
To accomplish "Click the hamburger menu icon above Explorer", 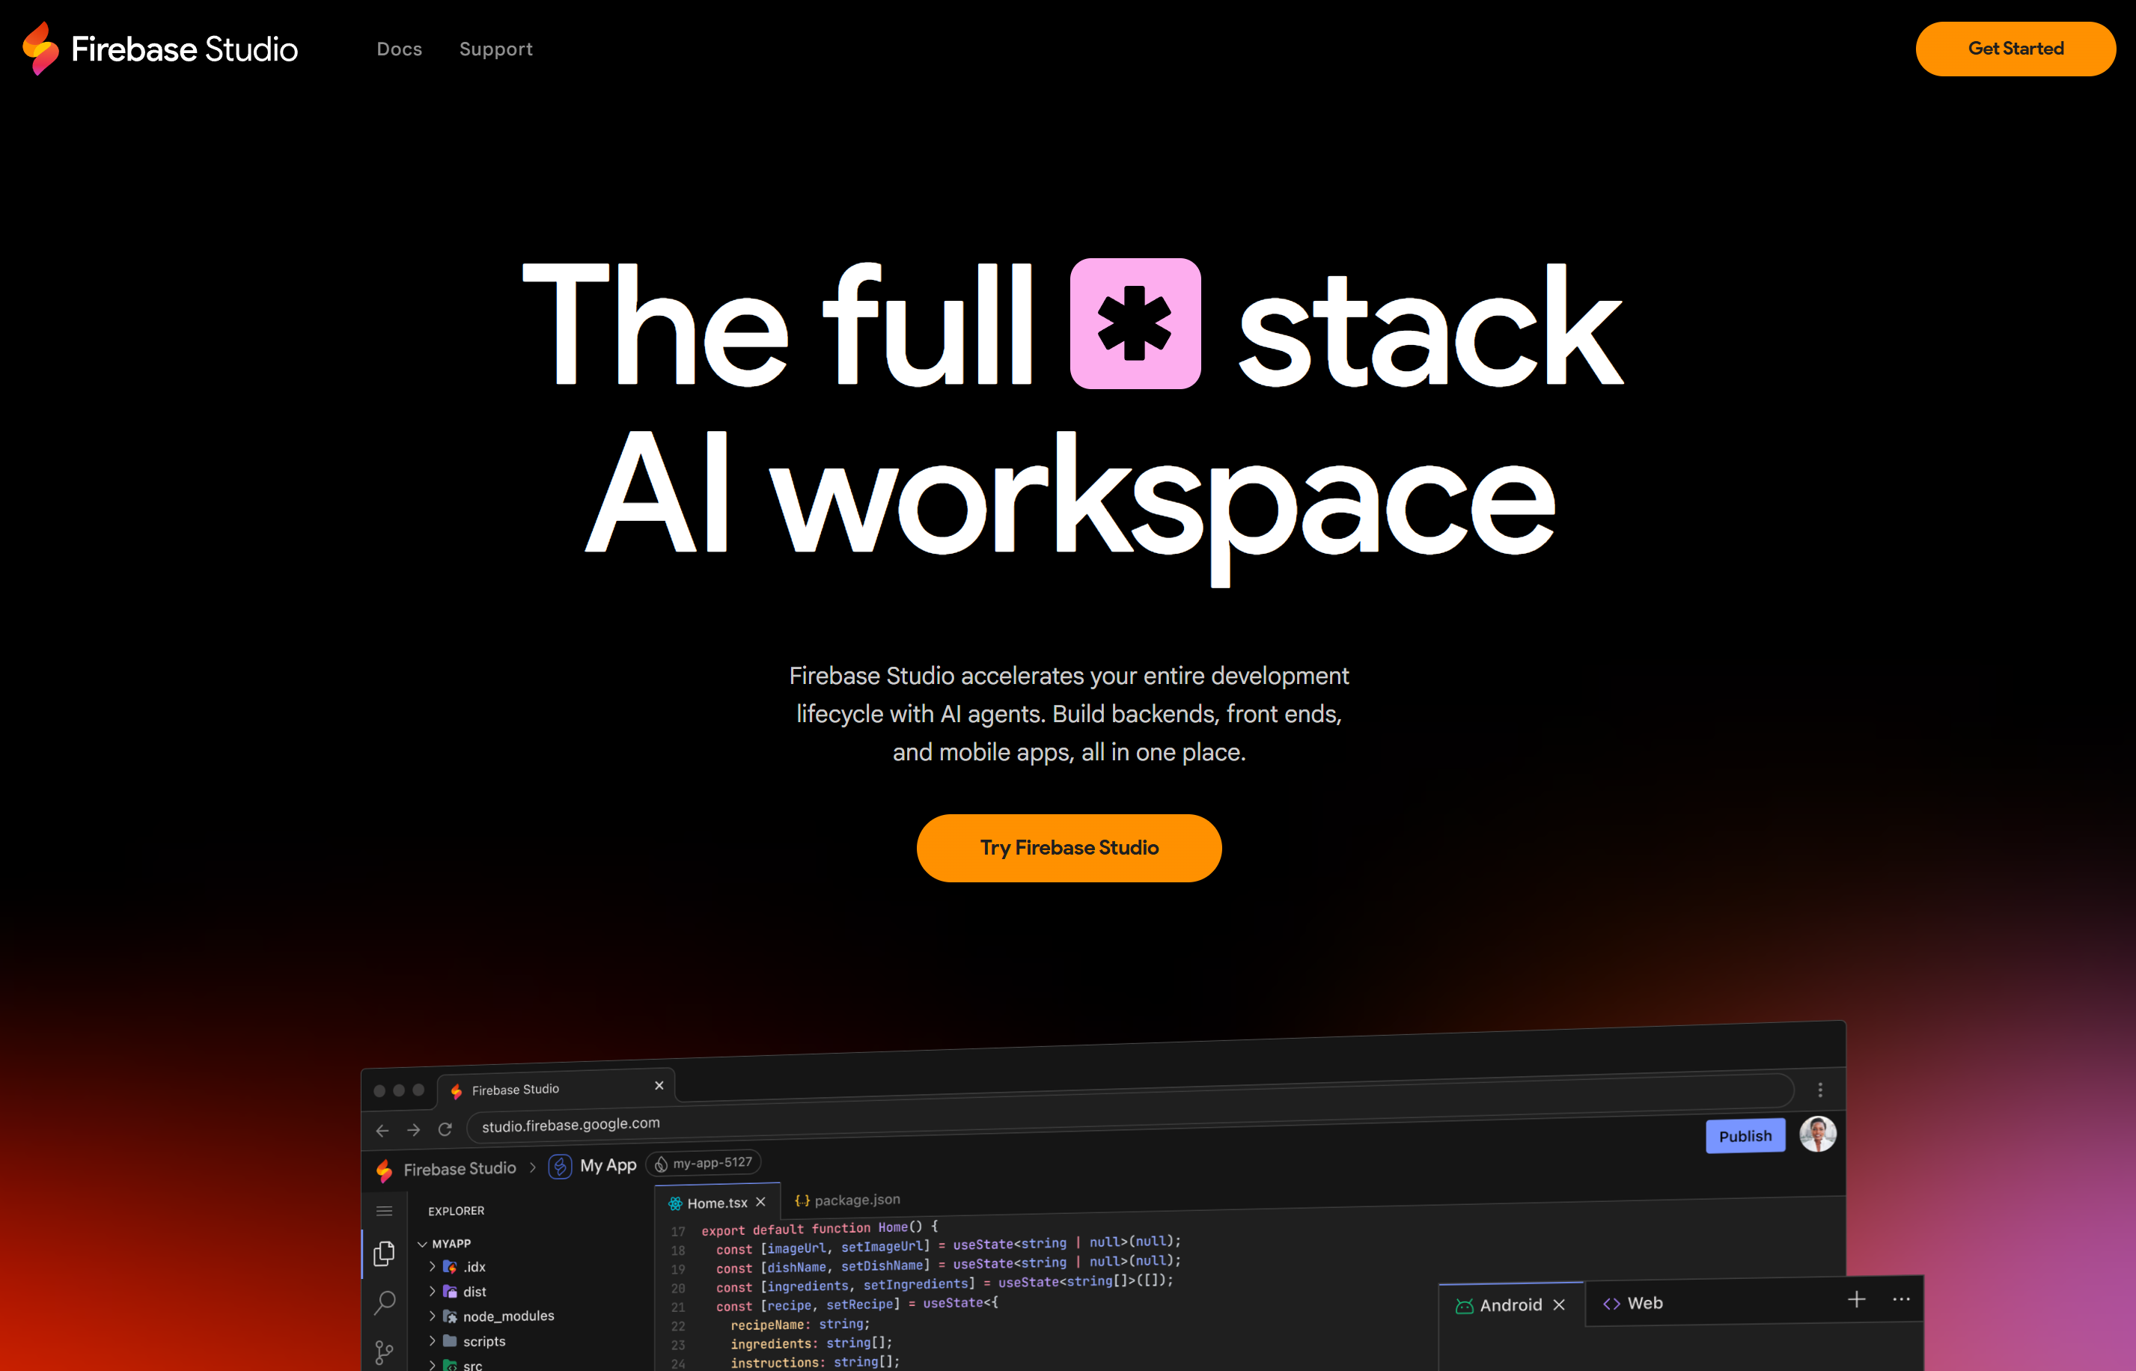I will [x=384, y=1211].
